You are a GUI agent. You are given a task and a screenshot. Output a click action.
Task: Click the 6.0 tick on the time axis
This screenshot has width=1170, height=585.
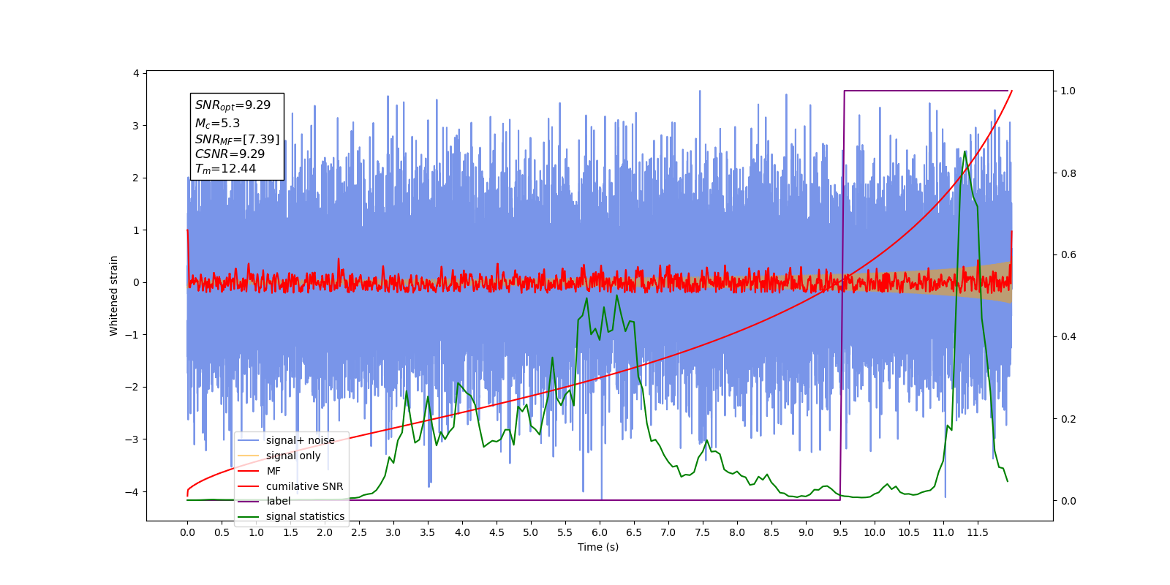click(x=600, y=532)
